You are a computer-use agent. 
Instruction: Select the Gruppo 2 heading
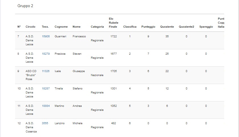tap(25, 6)
